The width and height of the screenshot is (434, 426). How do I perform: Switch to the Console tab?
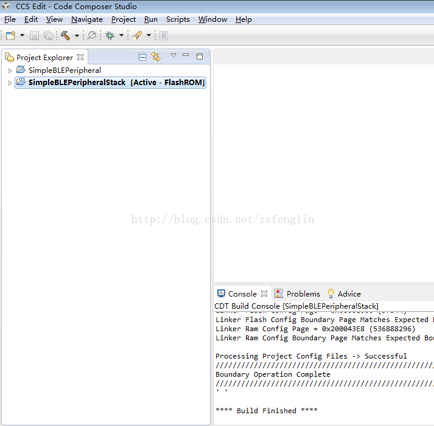pos(242,294)
